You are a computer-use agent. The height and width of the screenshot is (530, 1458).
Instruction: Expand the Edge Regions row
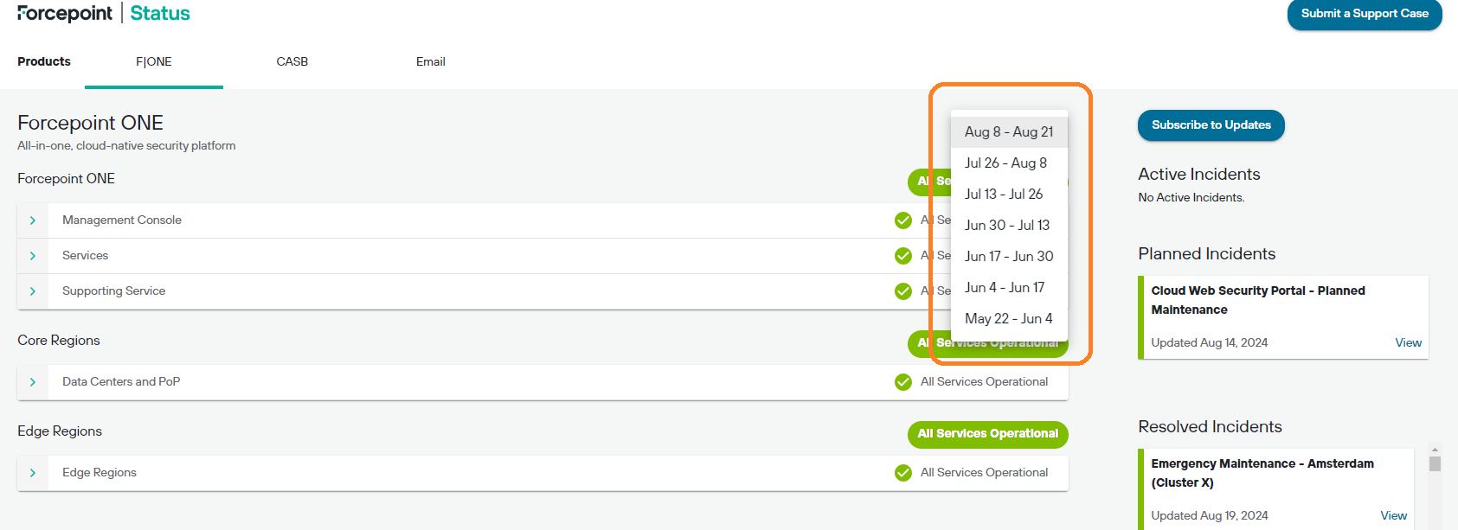tap(32, 472)
